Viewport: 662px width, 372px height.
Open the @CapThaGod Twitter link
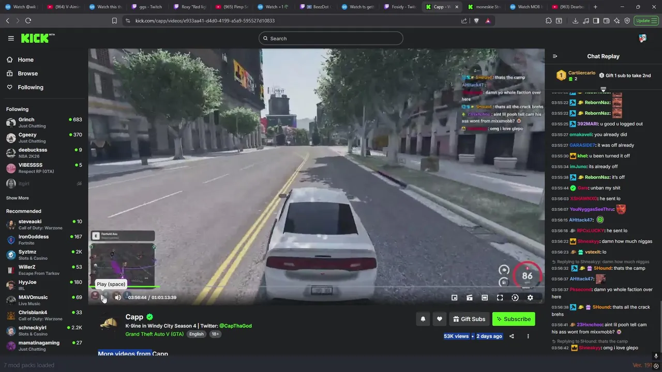(x=235, y=326)
